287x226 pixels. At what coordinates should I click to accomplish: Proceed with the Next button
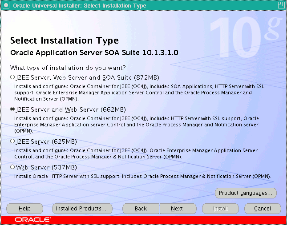(x=178, y=209)
